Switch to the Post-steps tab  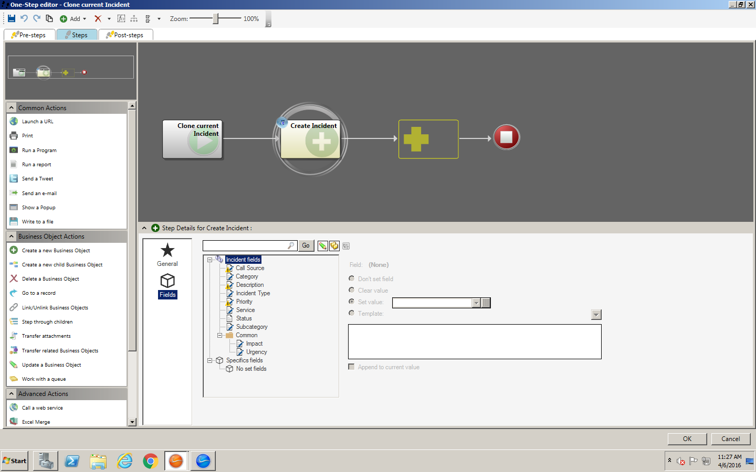[x=125, y=35]
